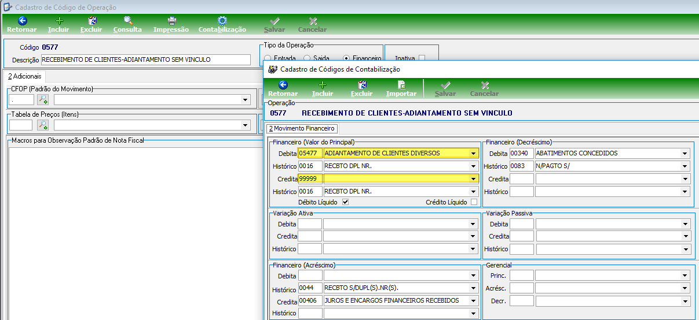The width and height of the screenshot is (699, 320).
Task: Toggle Crédito Líquido checkbox
Action: 474,202
